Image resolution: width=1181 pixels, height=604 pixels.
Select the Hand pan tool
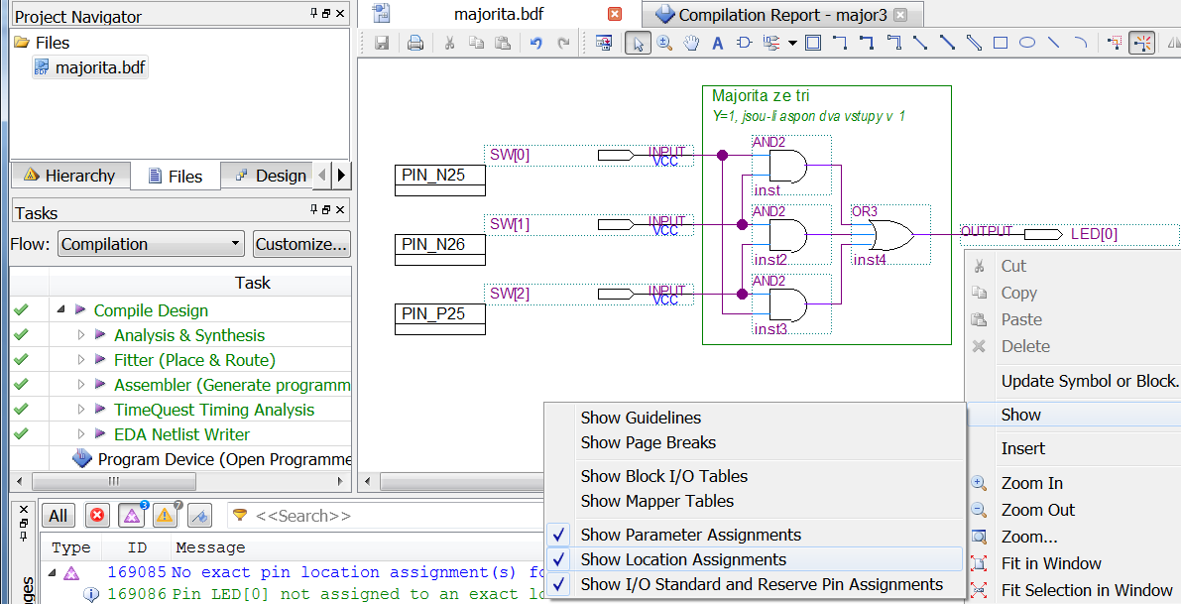(x=691, y=43)
